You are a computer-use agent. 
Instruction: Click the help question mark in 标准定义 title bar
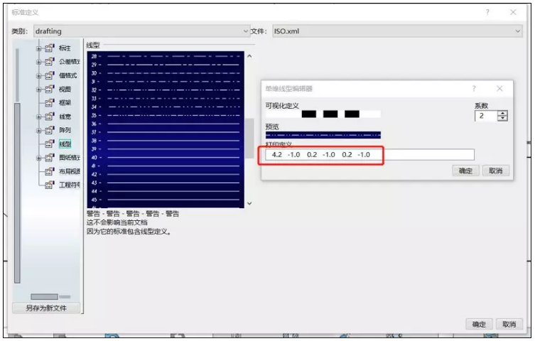click(x=487, y=12)
